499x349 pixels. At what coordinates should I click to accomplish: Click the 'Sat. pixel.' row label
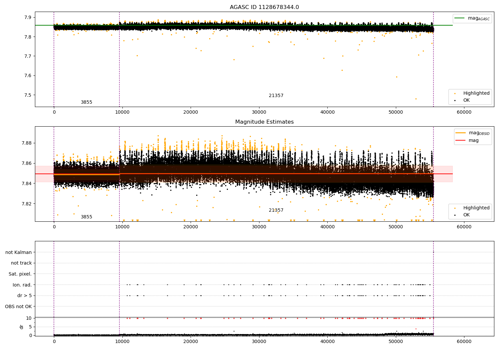20,274
